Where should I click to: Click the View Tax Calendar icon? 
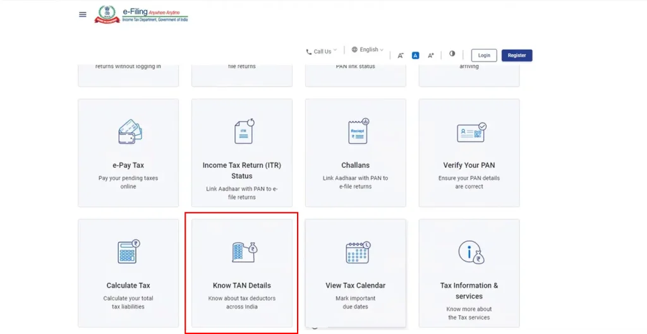357,252
